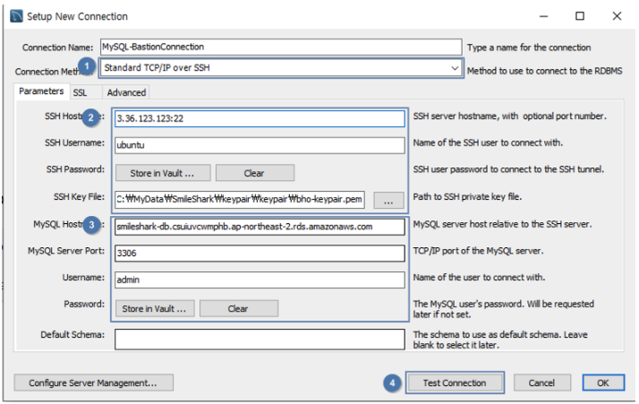Viewport: 639px width, 404px height.
Task: Clear the stored MySQL password
Action: (238, 308)
